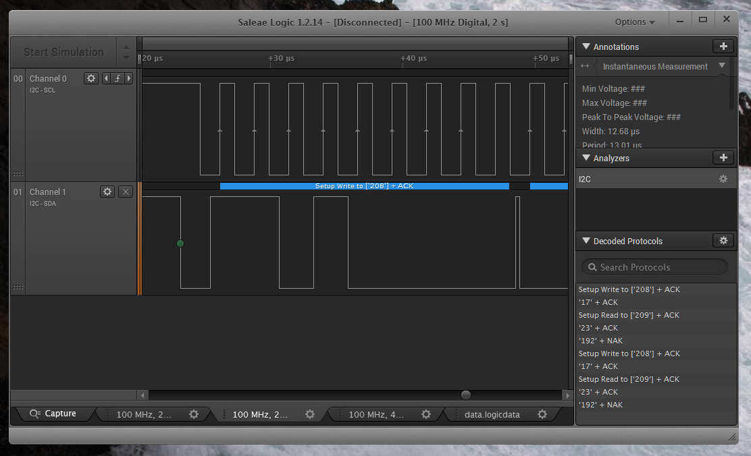751x456 pixels.
Task: Click the green marker dot on SDA
Action: (x=180, y=243)
